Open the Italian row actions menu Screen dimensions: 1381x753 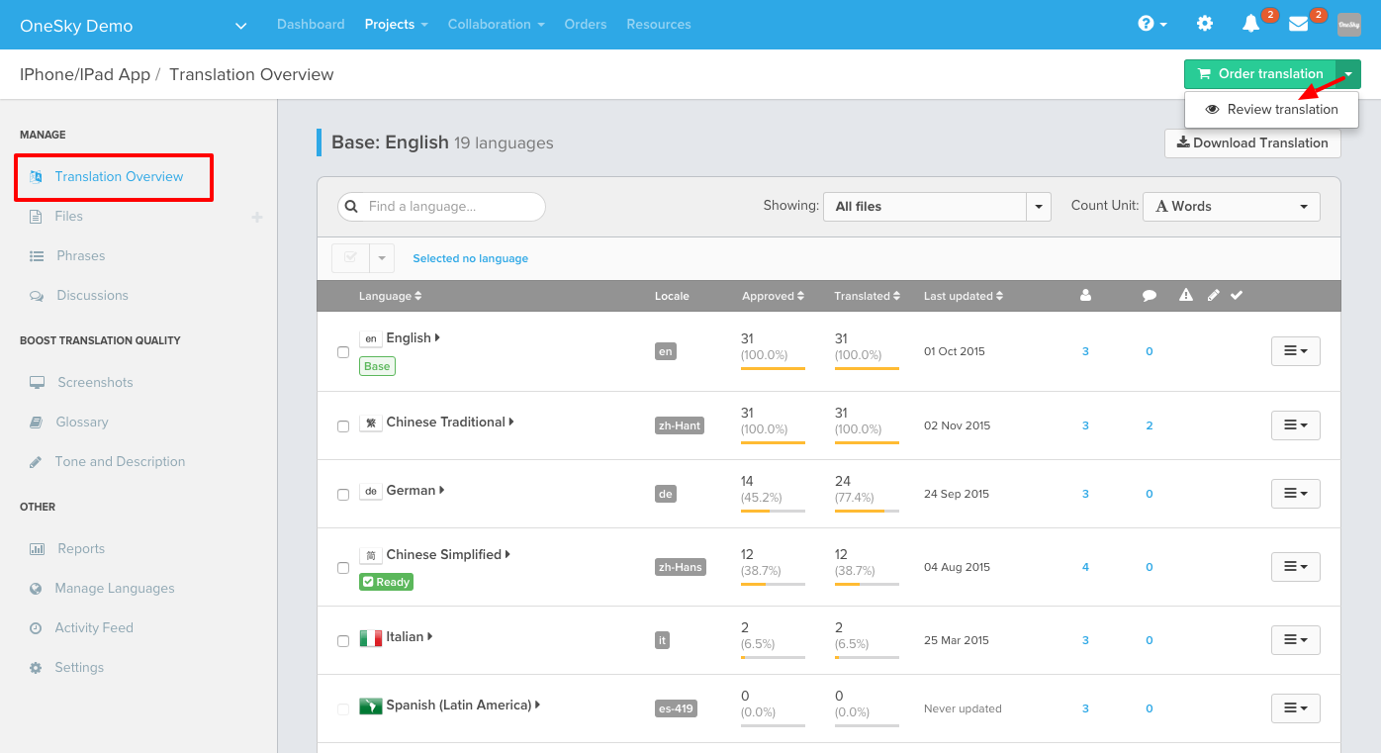coord(1295,640)
